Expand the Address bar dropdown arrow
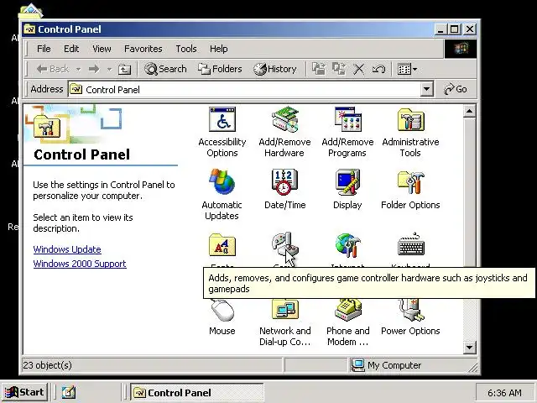Viewport: 537px width, 403px height. tap(426, 90)
